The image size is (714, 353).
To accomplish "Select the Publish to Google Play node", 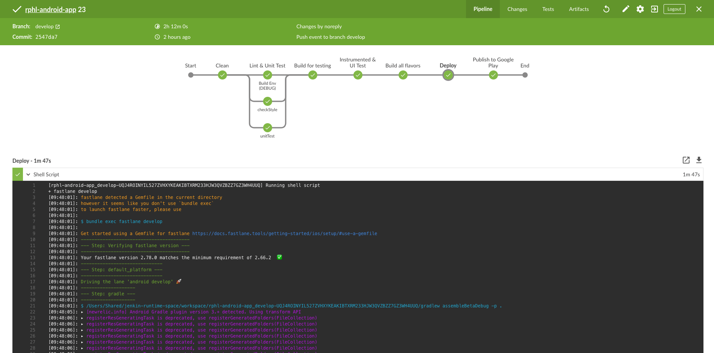I will coord(493,75).
